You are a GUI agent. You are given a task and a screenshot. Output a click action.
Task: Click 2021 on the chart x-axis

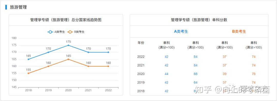(x=88, y=91)
